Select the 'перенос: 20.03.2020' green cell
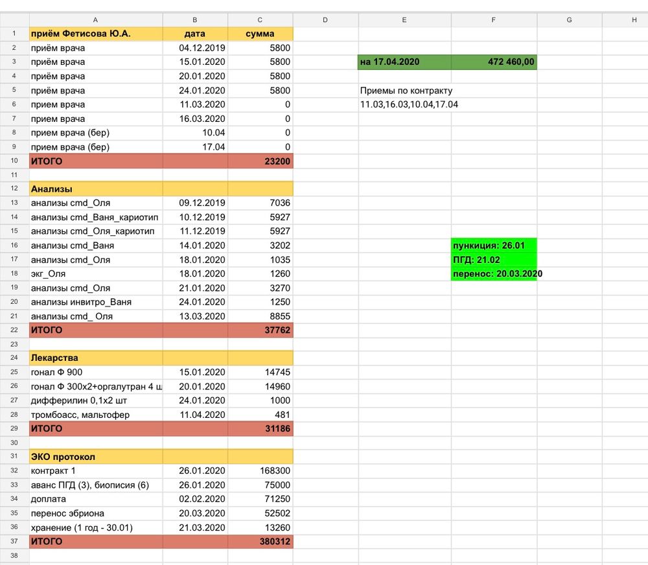 [x=494, y=274]
